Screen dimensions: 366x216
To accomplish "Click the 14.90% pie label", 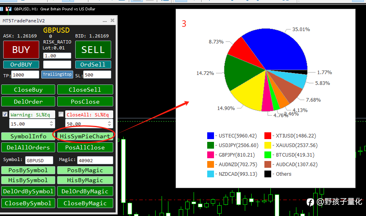I will (x=226, y=108).
